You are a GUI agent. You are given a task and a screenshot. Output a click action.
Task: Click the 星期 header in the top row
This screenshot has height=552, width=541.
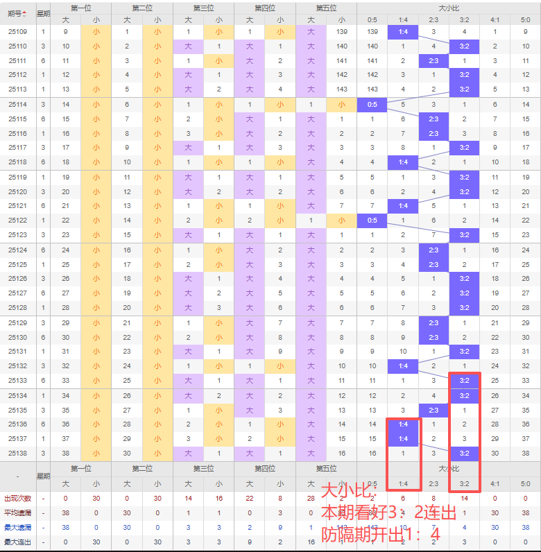(43, 14)
